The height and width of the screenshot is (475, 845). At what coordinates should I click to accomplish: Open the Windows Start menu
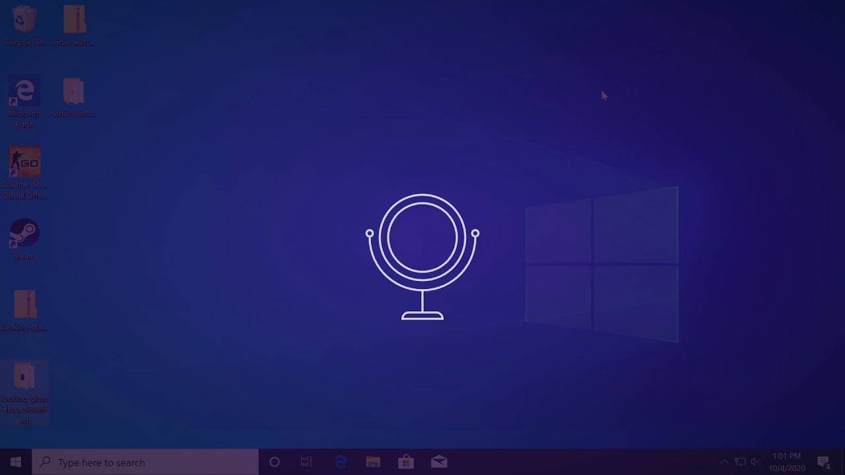16,462
